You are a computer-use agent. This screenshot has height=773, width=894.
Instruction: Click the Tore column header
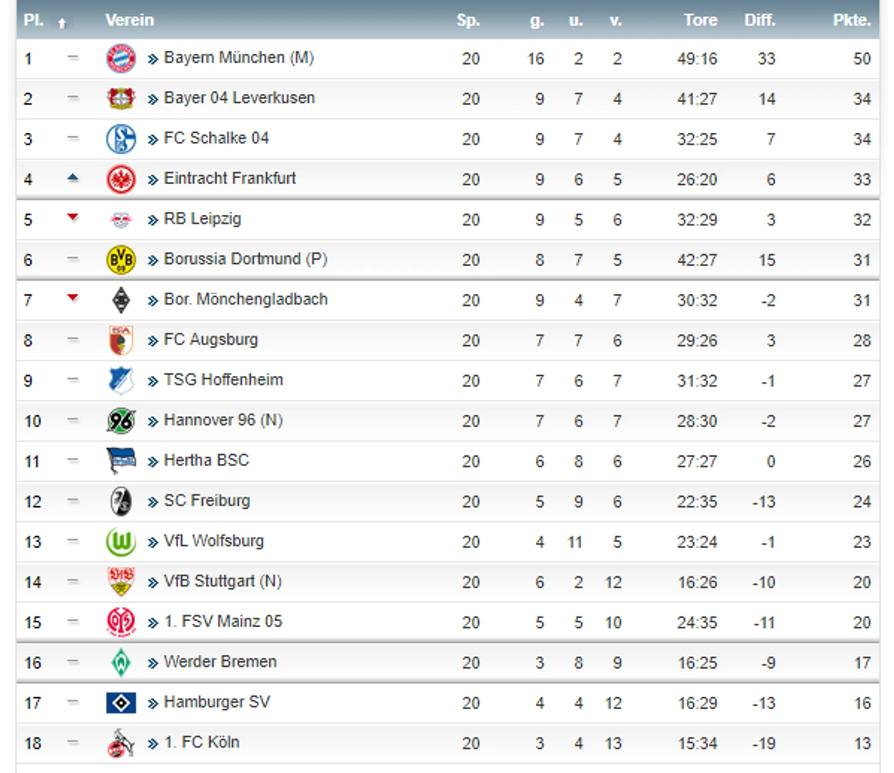[x=700, y=20]
